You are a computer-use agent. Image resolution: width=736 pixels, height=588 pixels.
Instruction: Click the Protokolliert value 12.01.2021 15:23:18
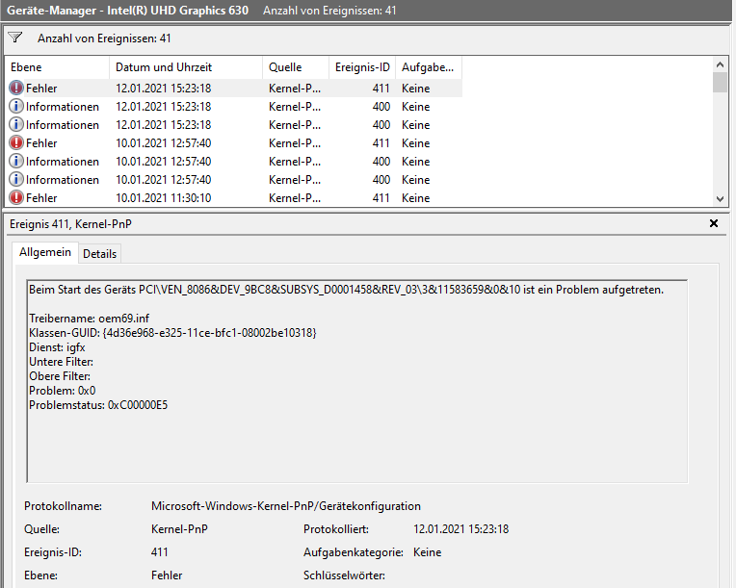(x=460, y=529)
